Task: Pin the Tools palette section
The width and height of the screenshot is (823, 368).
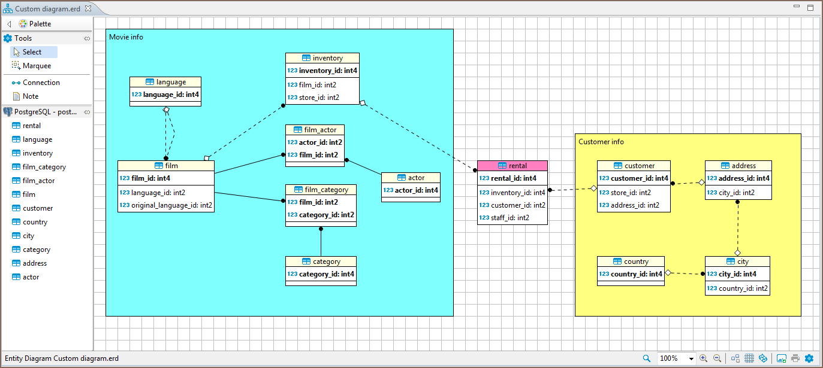Action: click(x=87, y=38)
